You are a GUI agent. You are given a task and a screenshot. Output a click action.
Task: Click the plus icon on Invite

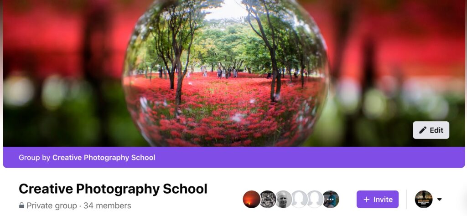[367, 199]
